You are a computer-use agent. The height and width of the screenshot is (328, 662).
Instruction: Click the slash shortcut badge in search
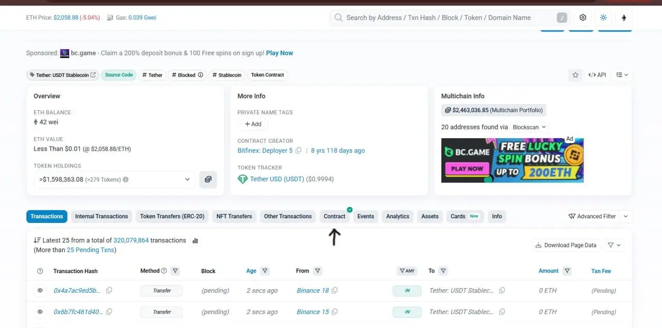point(562,18)
